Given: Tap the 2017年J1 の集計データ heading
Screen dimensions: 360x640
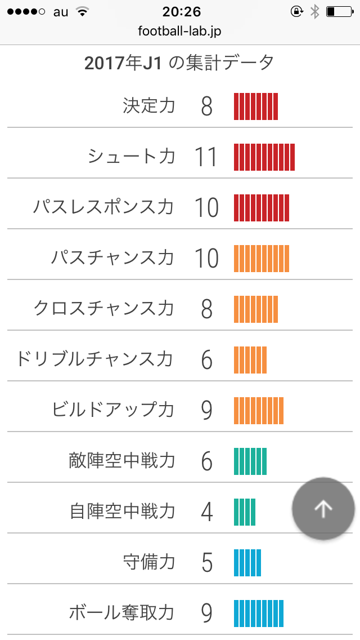Looking at the screenshot, I should [179, 63].
